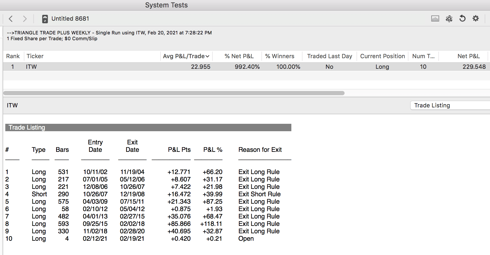
Task: Click Current Position column header
Action: tap(382, 56)
